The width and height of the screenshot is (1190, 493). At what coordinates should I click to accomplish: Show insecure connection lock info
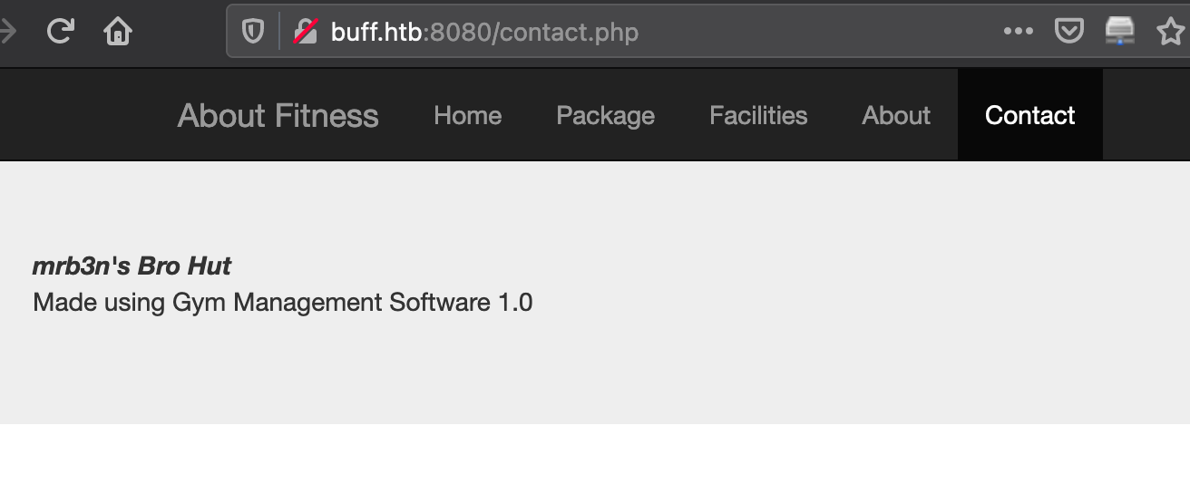pos(305,33)
